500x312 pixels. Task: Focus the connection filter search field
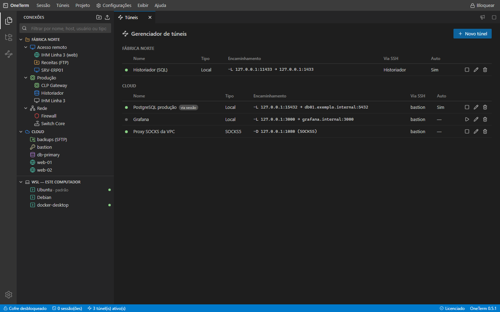(x=65, y=28)
